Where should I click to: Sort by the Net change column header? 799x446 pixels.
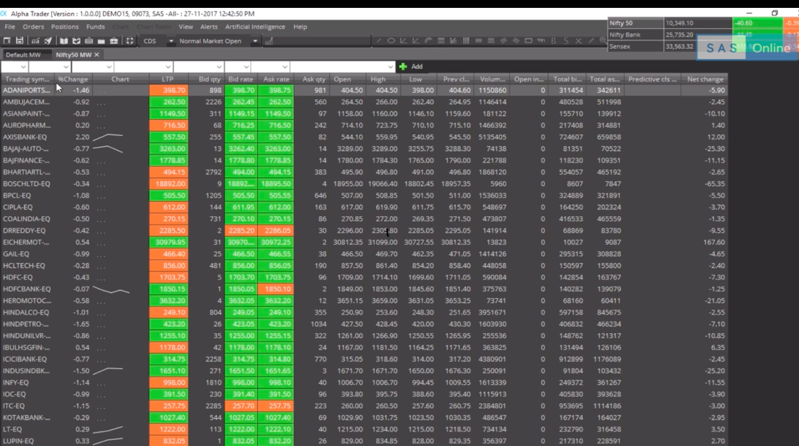click(705, 79)
